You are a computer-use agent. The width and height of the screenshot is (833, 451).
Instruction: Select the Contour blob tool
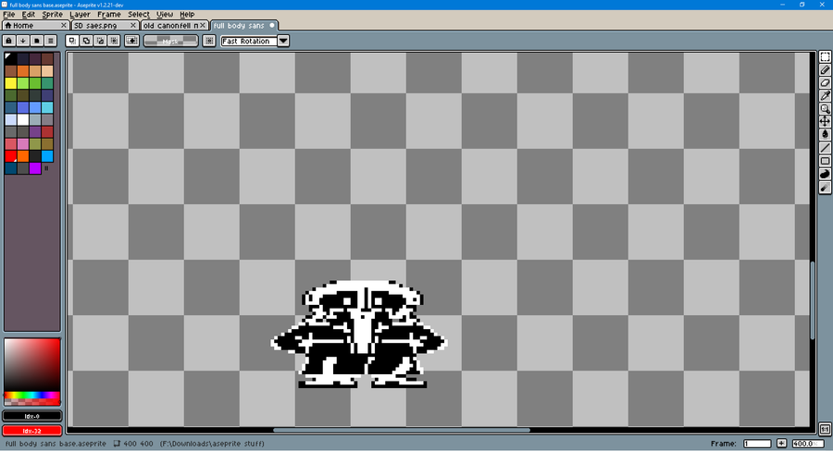825,174
